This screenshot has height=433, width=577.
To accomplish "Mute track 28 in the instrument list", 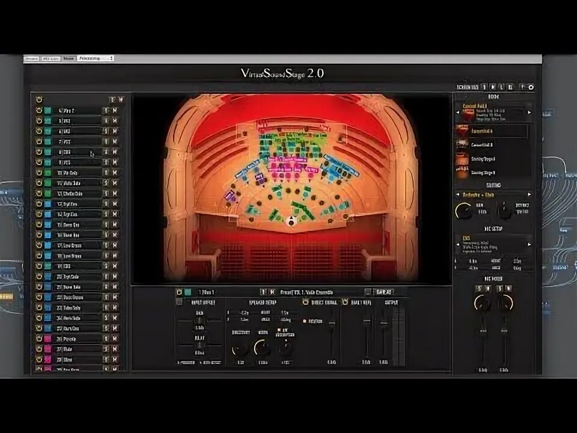I will 115,359.
